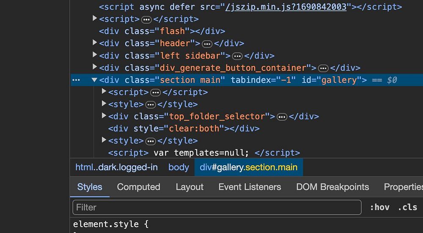
Task: Toggle the :hov element state button
Action: [x=379, y=207]
